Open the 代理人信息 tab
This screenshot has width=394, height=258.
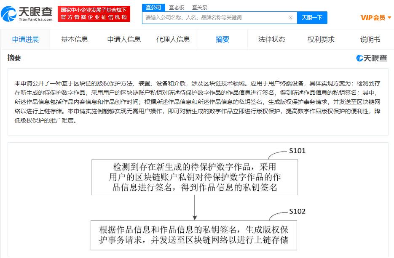(x=173, y=40)
